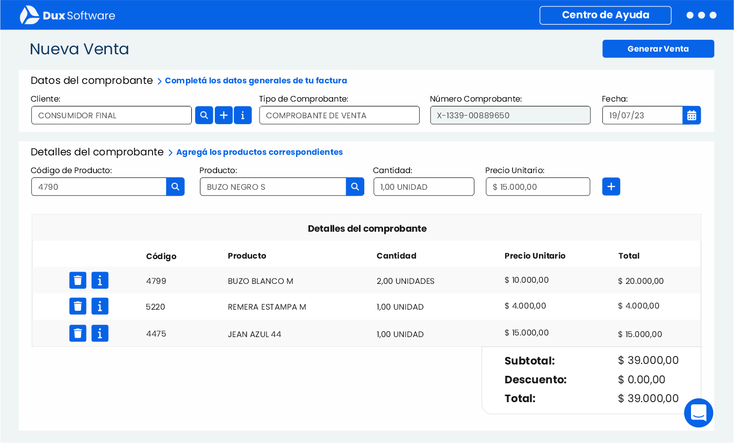Search by product code with the magnifier icon
734x443 pixels.
pos(175,187)
